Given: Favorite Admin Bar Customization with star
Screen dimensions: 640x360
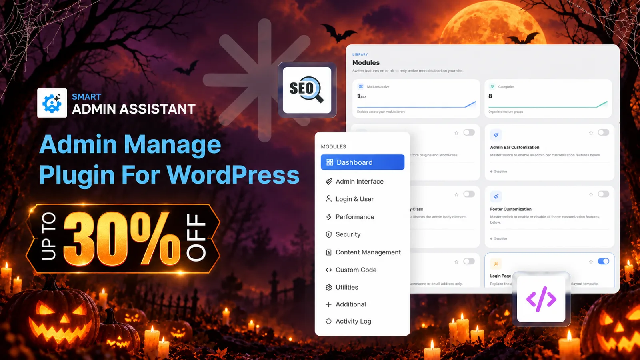Looking at the screenshot, I should point(591,133).
